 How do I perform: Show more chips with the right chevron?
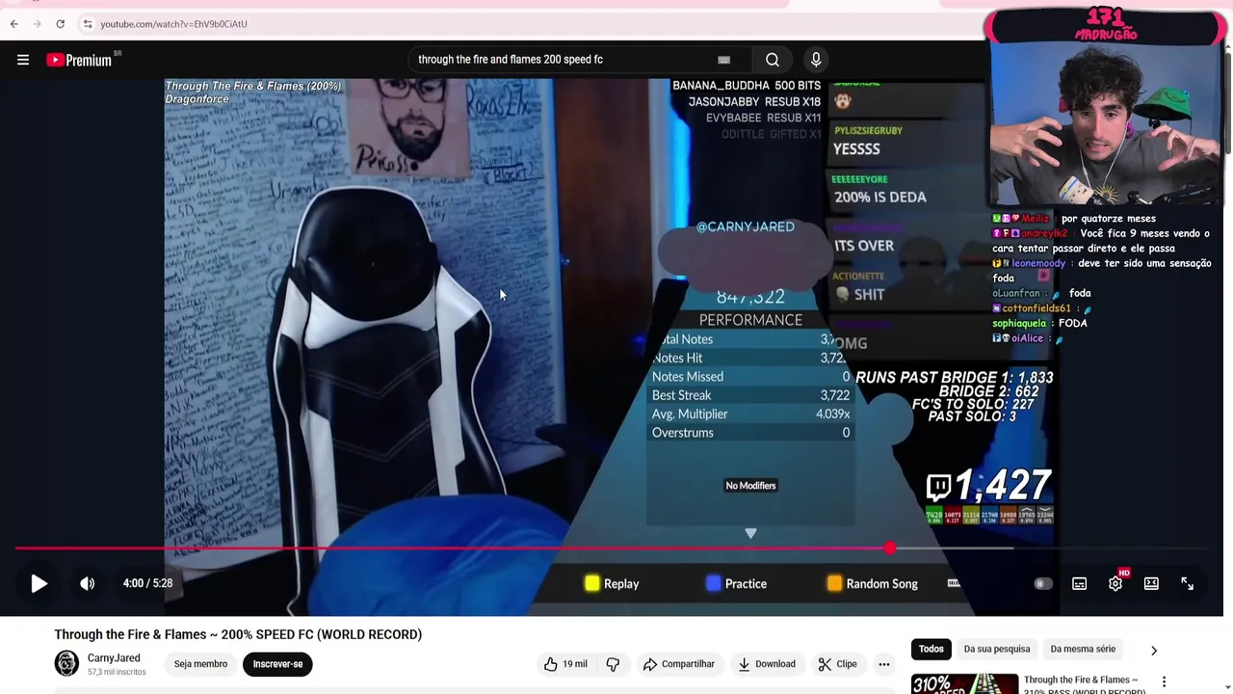(1154, 651)
